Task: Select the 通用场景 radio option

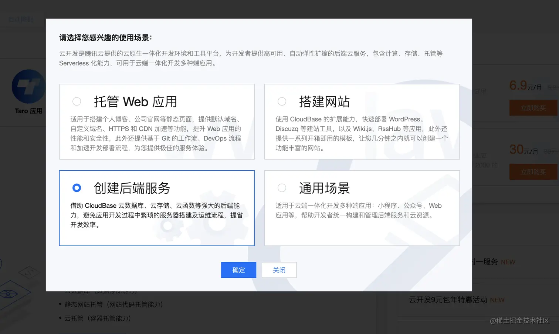Action: point(282,188)
